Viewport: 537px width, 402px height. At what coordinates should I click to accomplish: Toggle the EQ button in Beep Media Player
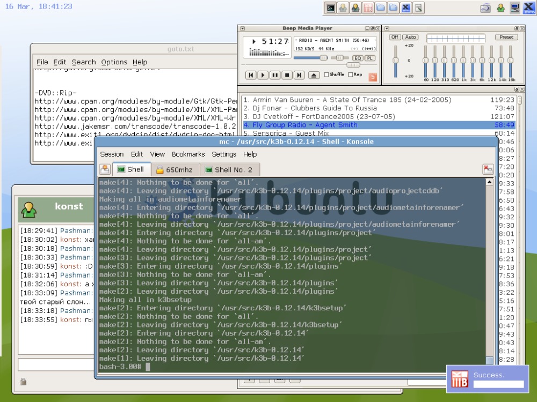[x=358, y=58]
